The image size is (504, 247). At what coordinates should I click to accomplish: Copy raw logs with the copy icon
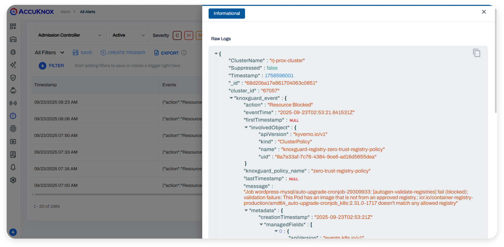(476, 53)
